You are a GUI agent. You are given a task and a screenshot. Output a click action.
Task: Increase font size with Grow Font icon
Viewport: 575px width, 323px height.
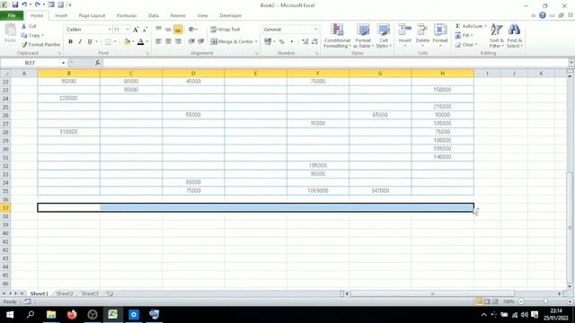[136, 30]
